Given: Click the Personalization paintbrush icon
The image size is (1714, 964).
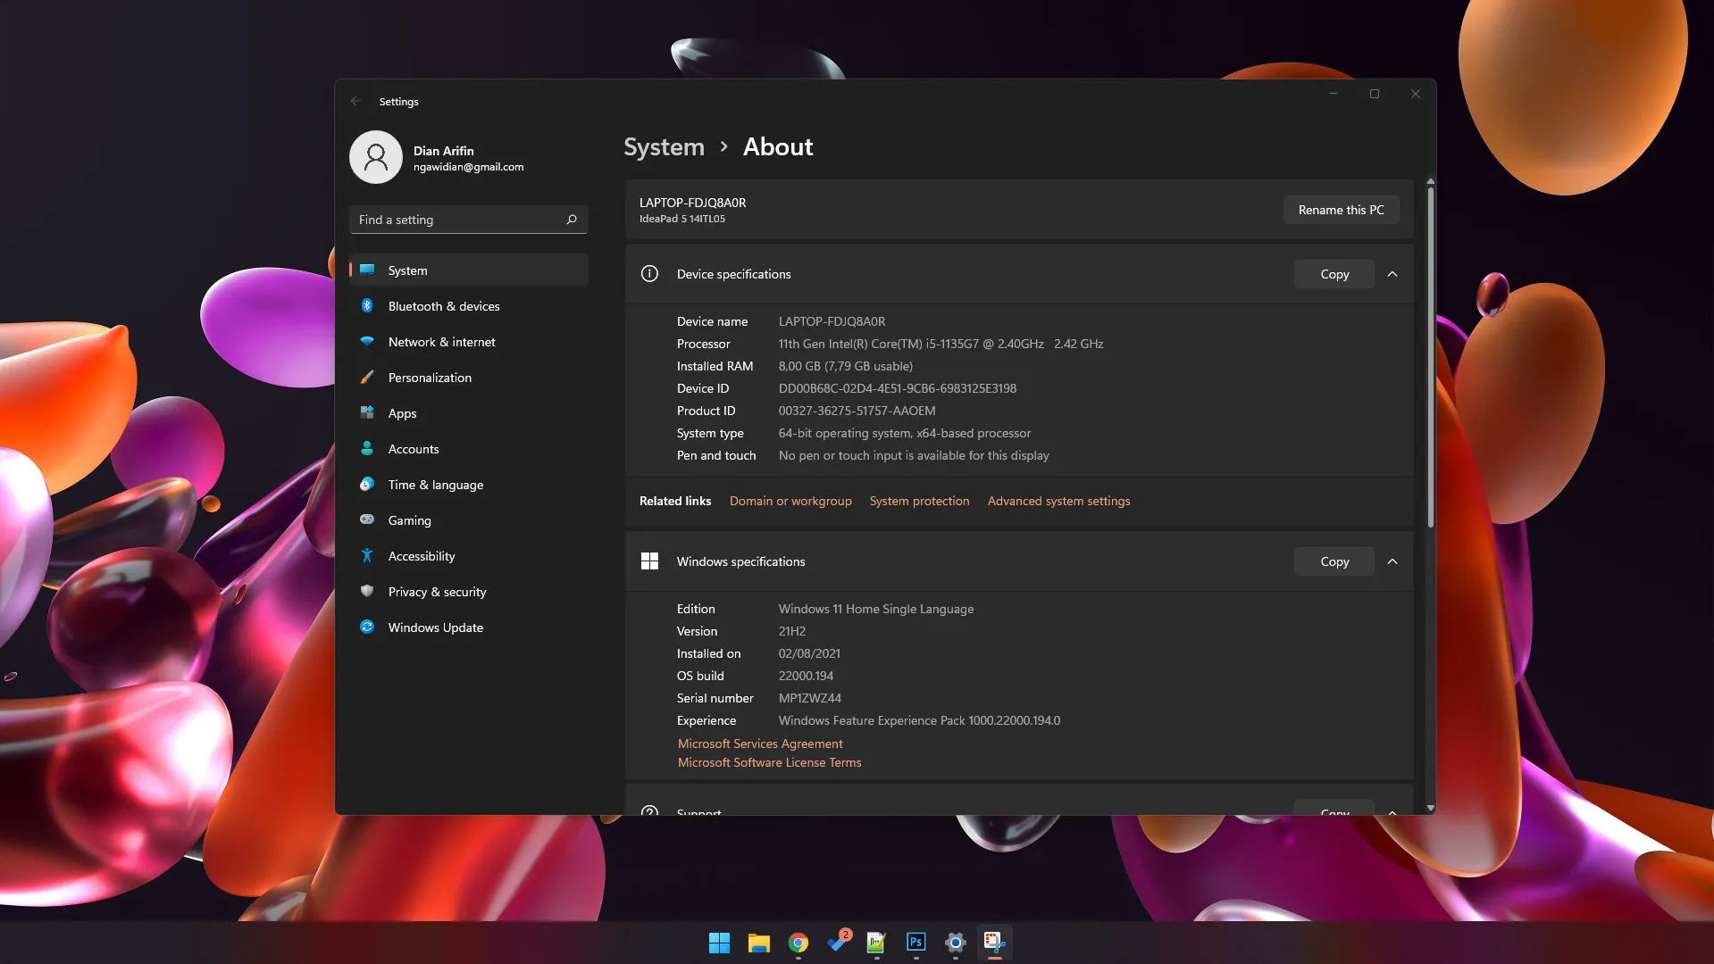Looking at the screenshot, I should pos(367,378).
